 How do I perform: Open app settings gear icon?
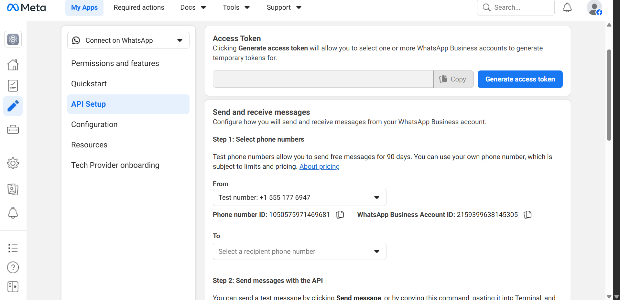coord(13,163)
